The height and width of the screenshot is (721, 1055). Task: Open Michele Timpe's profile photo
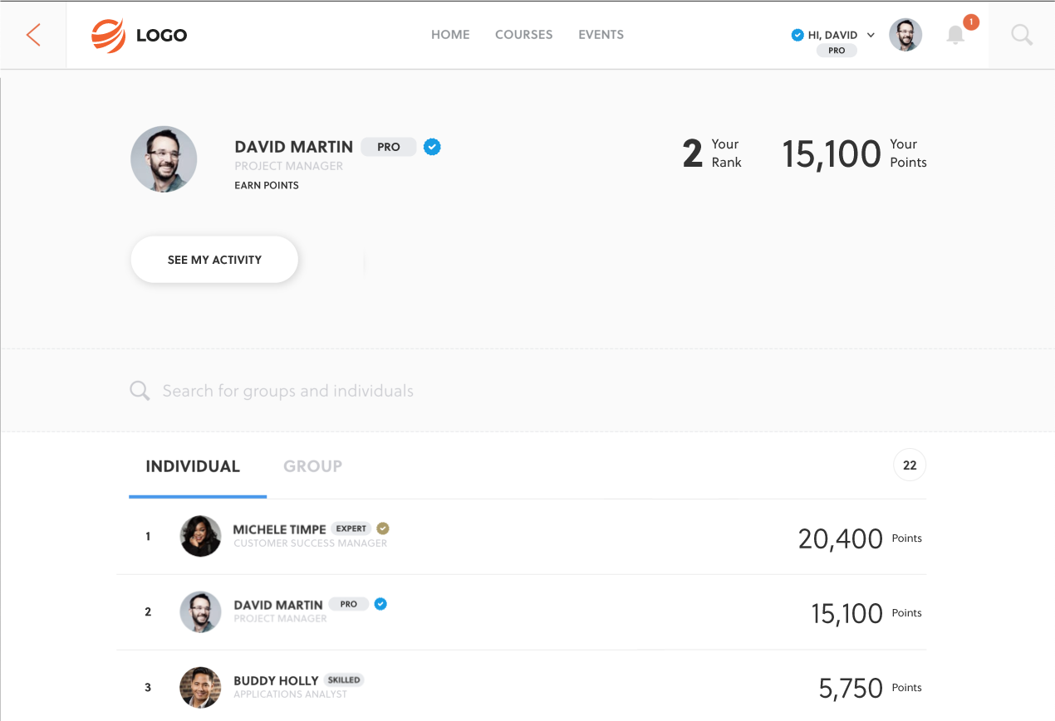pyautogui.click(x=200, y=537)
